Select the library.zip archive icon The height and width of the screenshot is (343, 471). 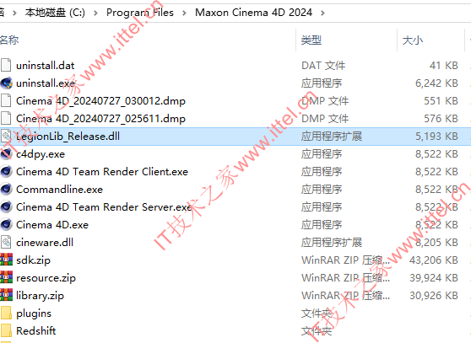tap(6, 295)
